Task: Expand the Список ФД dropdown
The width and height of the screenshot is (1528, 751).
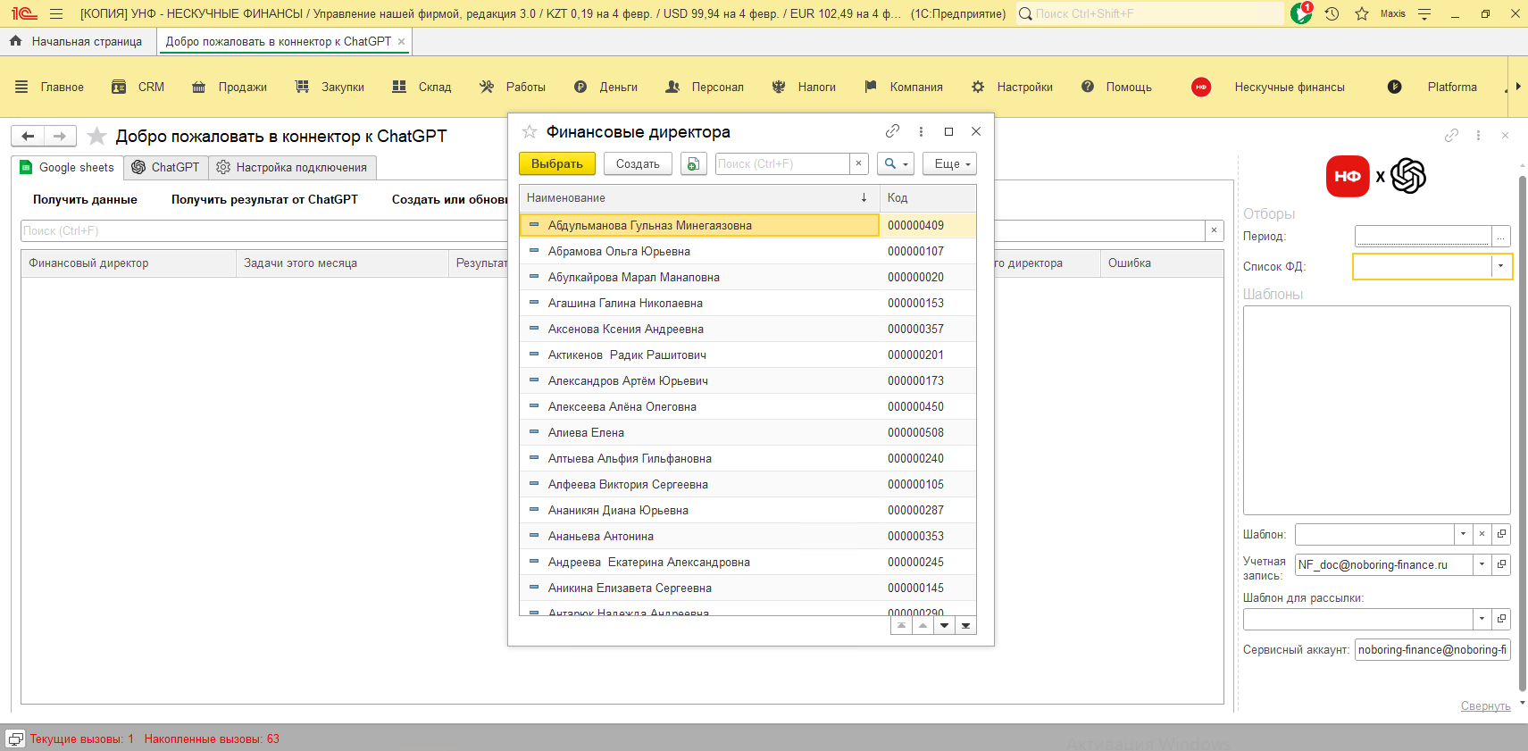Action: [1500, 266]
